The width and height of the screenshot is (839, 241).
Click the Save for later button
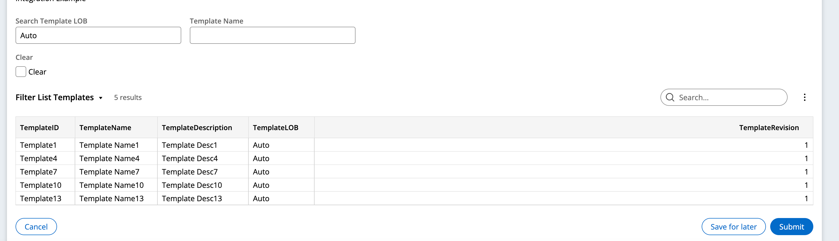click(733, 227)
